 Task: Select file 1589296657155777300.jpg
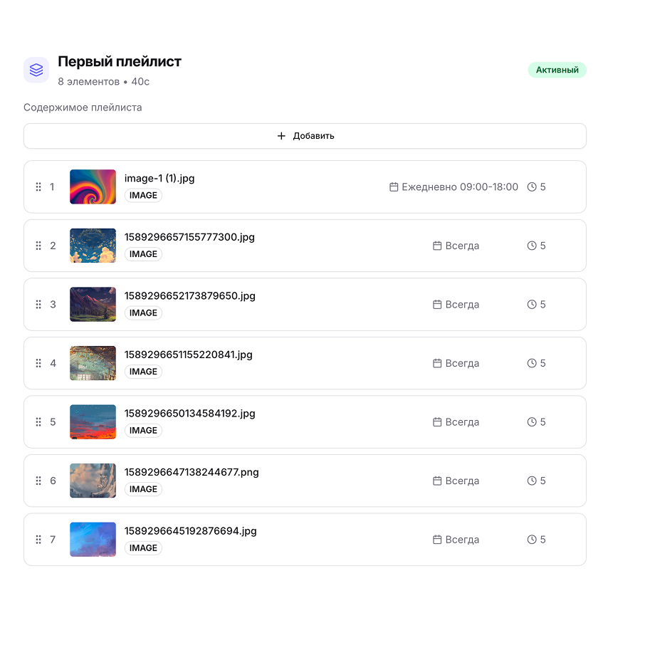tap(189, 237)
